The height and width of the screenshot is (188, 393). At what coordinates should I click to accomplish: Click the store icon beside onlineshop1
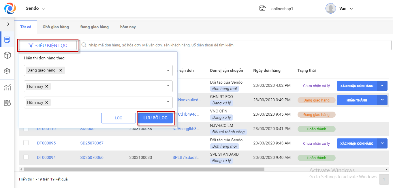point(262,8)
